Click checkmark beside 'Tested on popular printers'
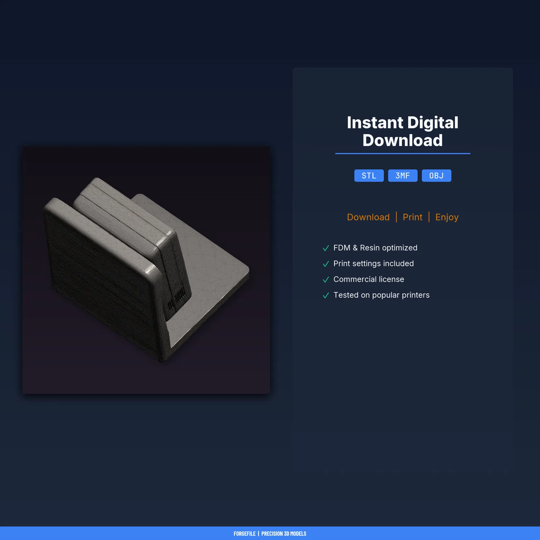The width and height of the screenshot is (540, 540). click(x=326, y=295)
